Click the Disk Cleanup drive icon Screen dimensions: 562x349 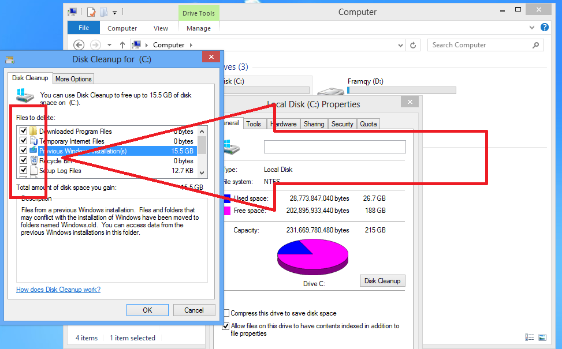(25, 96)
